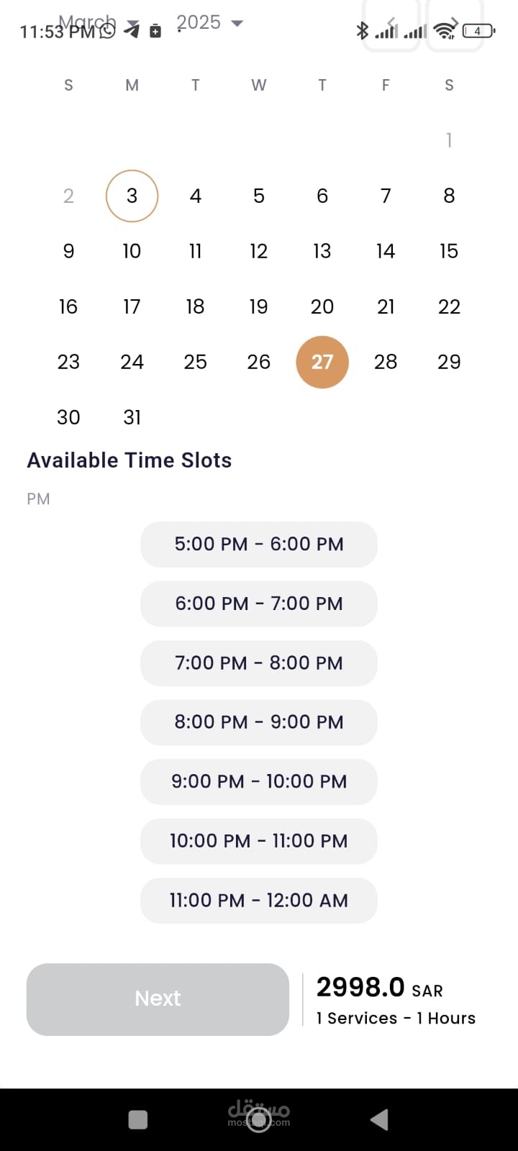This screenshot has height=1151, width=518.
Task: Open the March month selector
Action: 87,22
